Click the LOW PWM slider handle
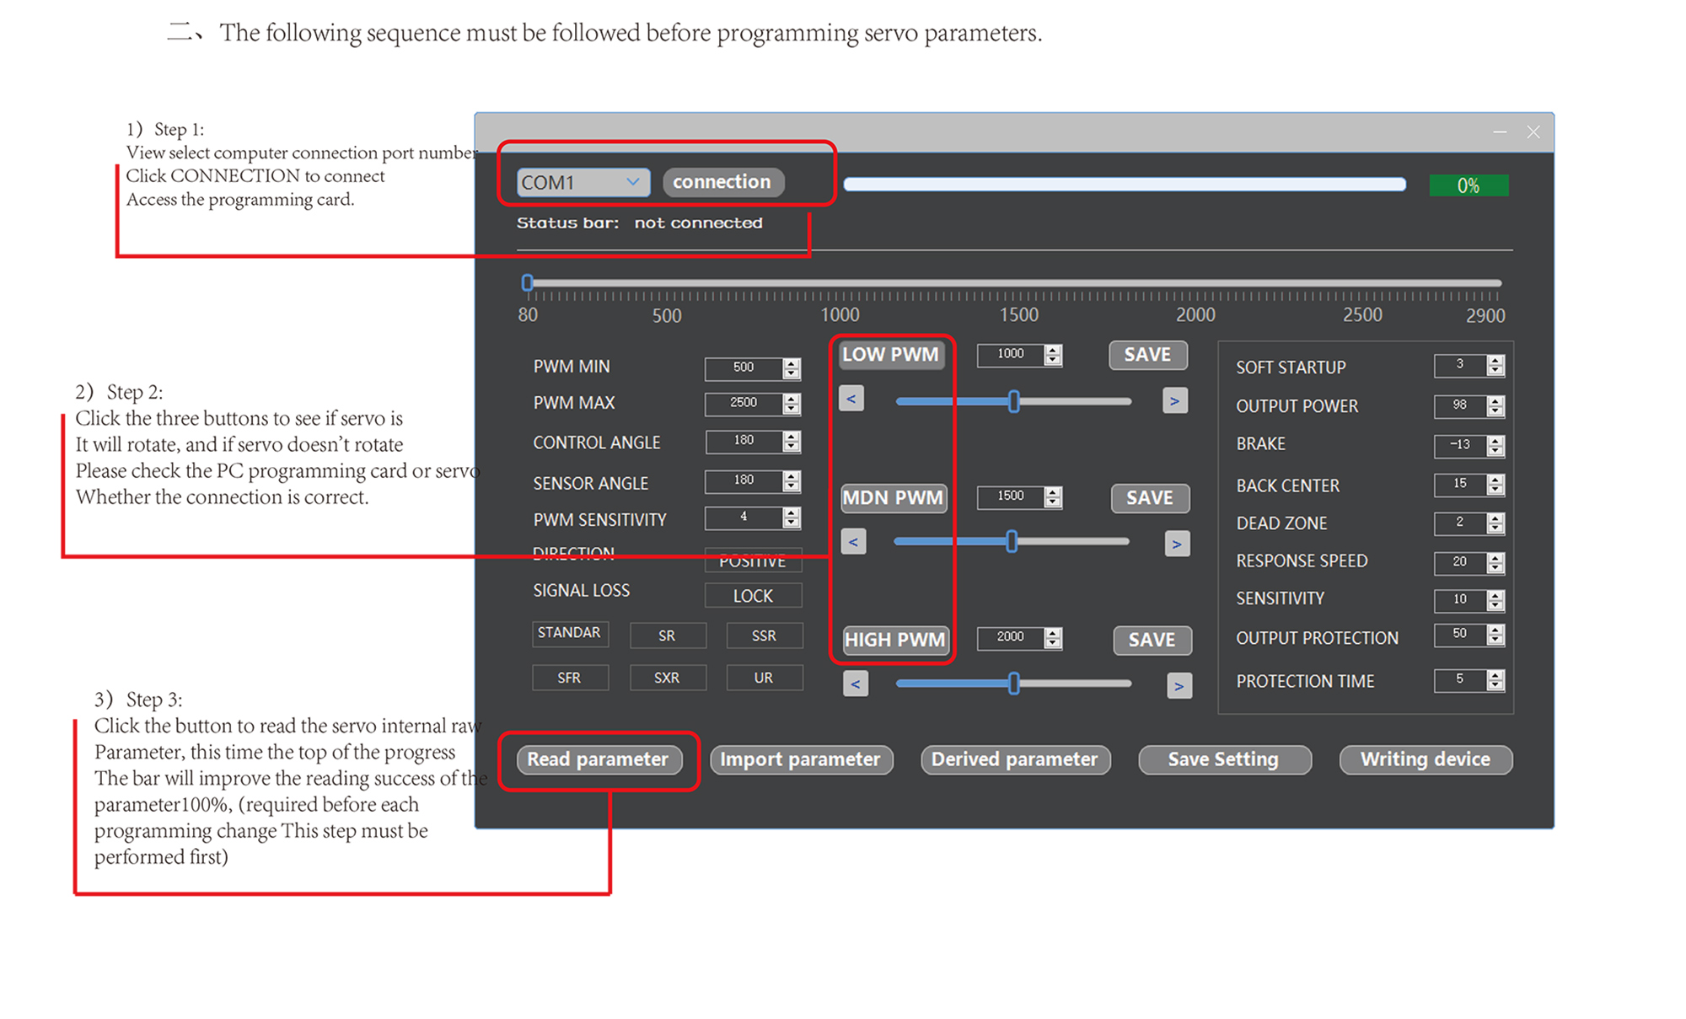This screenshot has height=1019, width=1686. click(x=1014, y=401)
